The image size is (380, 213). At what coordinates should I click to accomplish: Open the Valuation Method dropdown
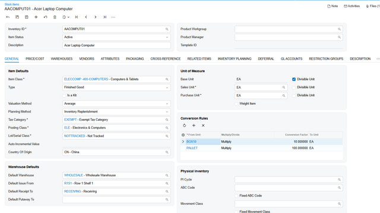point(167,104)
